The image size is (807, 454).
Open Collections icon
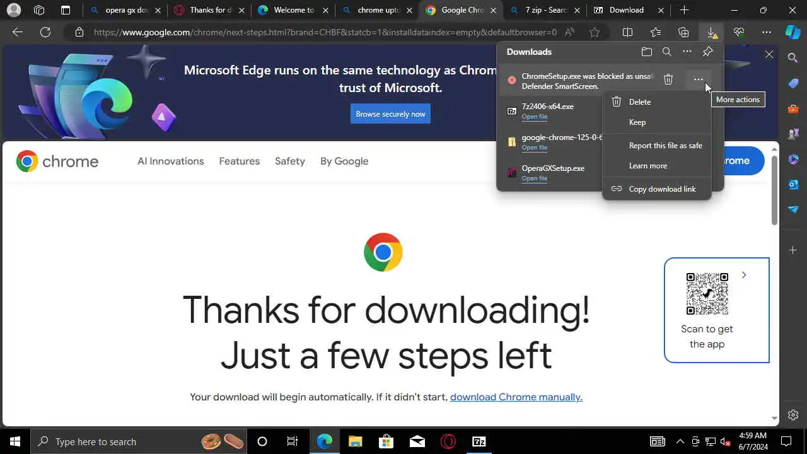683,32
